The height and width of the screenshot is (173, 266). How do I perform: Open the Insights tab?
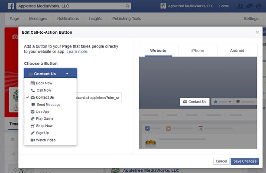(x=95, y=19)
